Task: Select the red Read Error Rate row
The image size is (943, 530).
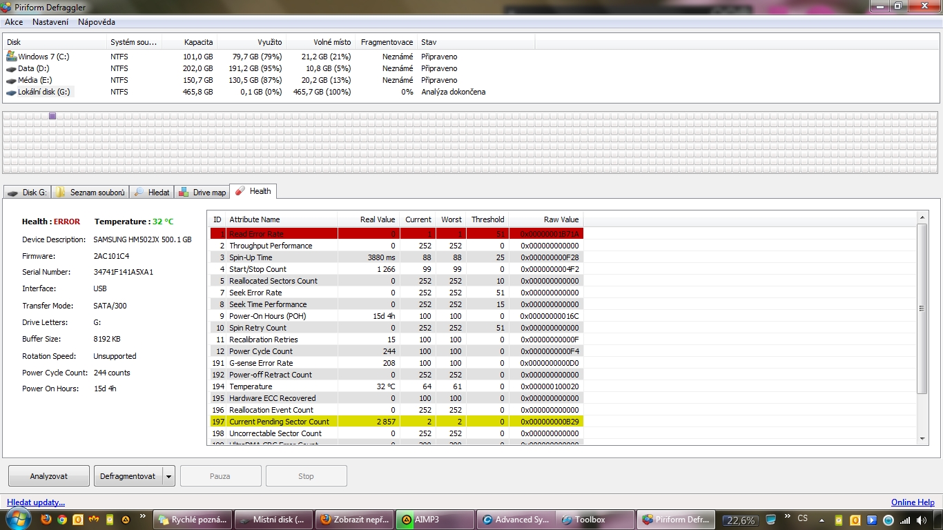Action: tap(397, 234)
